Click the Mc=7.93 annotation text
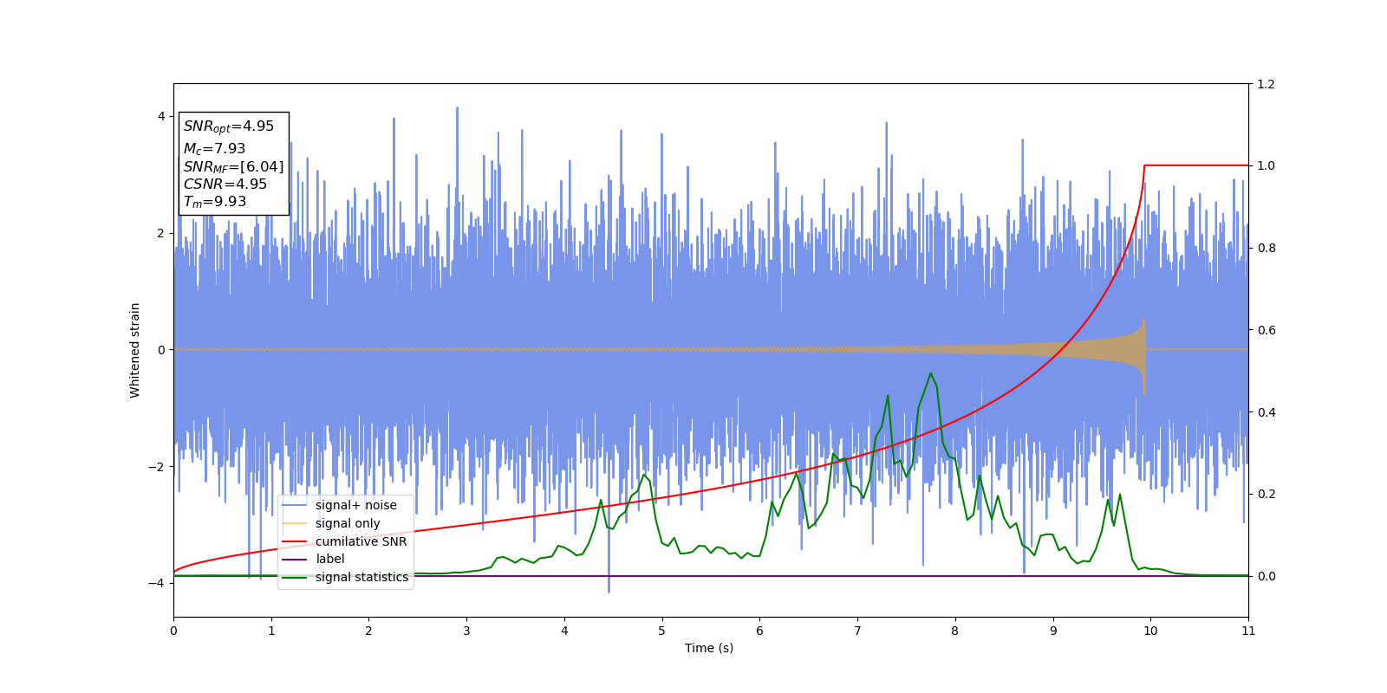Image resolution: width=1387 pixels, height=693 pixels. coord(214,149)
